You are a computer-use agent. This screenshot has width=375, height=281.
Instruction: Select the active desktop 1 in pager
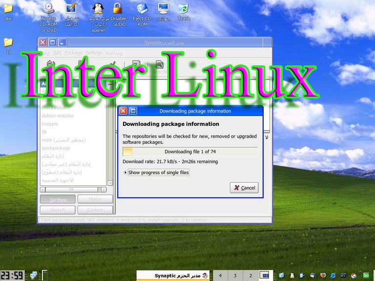point(266,276)
